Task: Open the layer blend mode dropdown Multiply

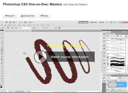Action: [112, 78]
